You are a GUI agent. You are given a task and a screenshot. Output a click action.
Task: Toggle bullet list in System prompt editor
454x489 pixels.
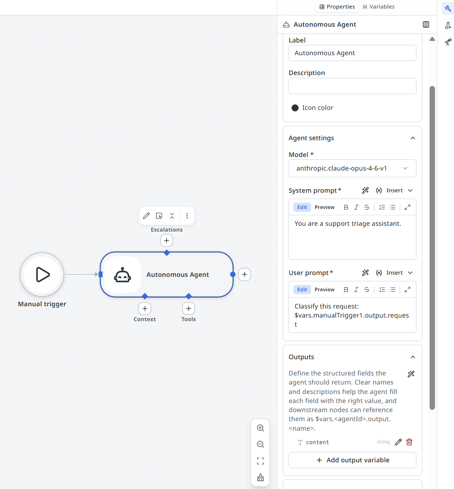point(393,207)
